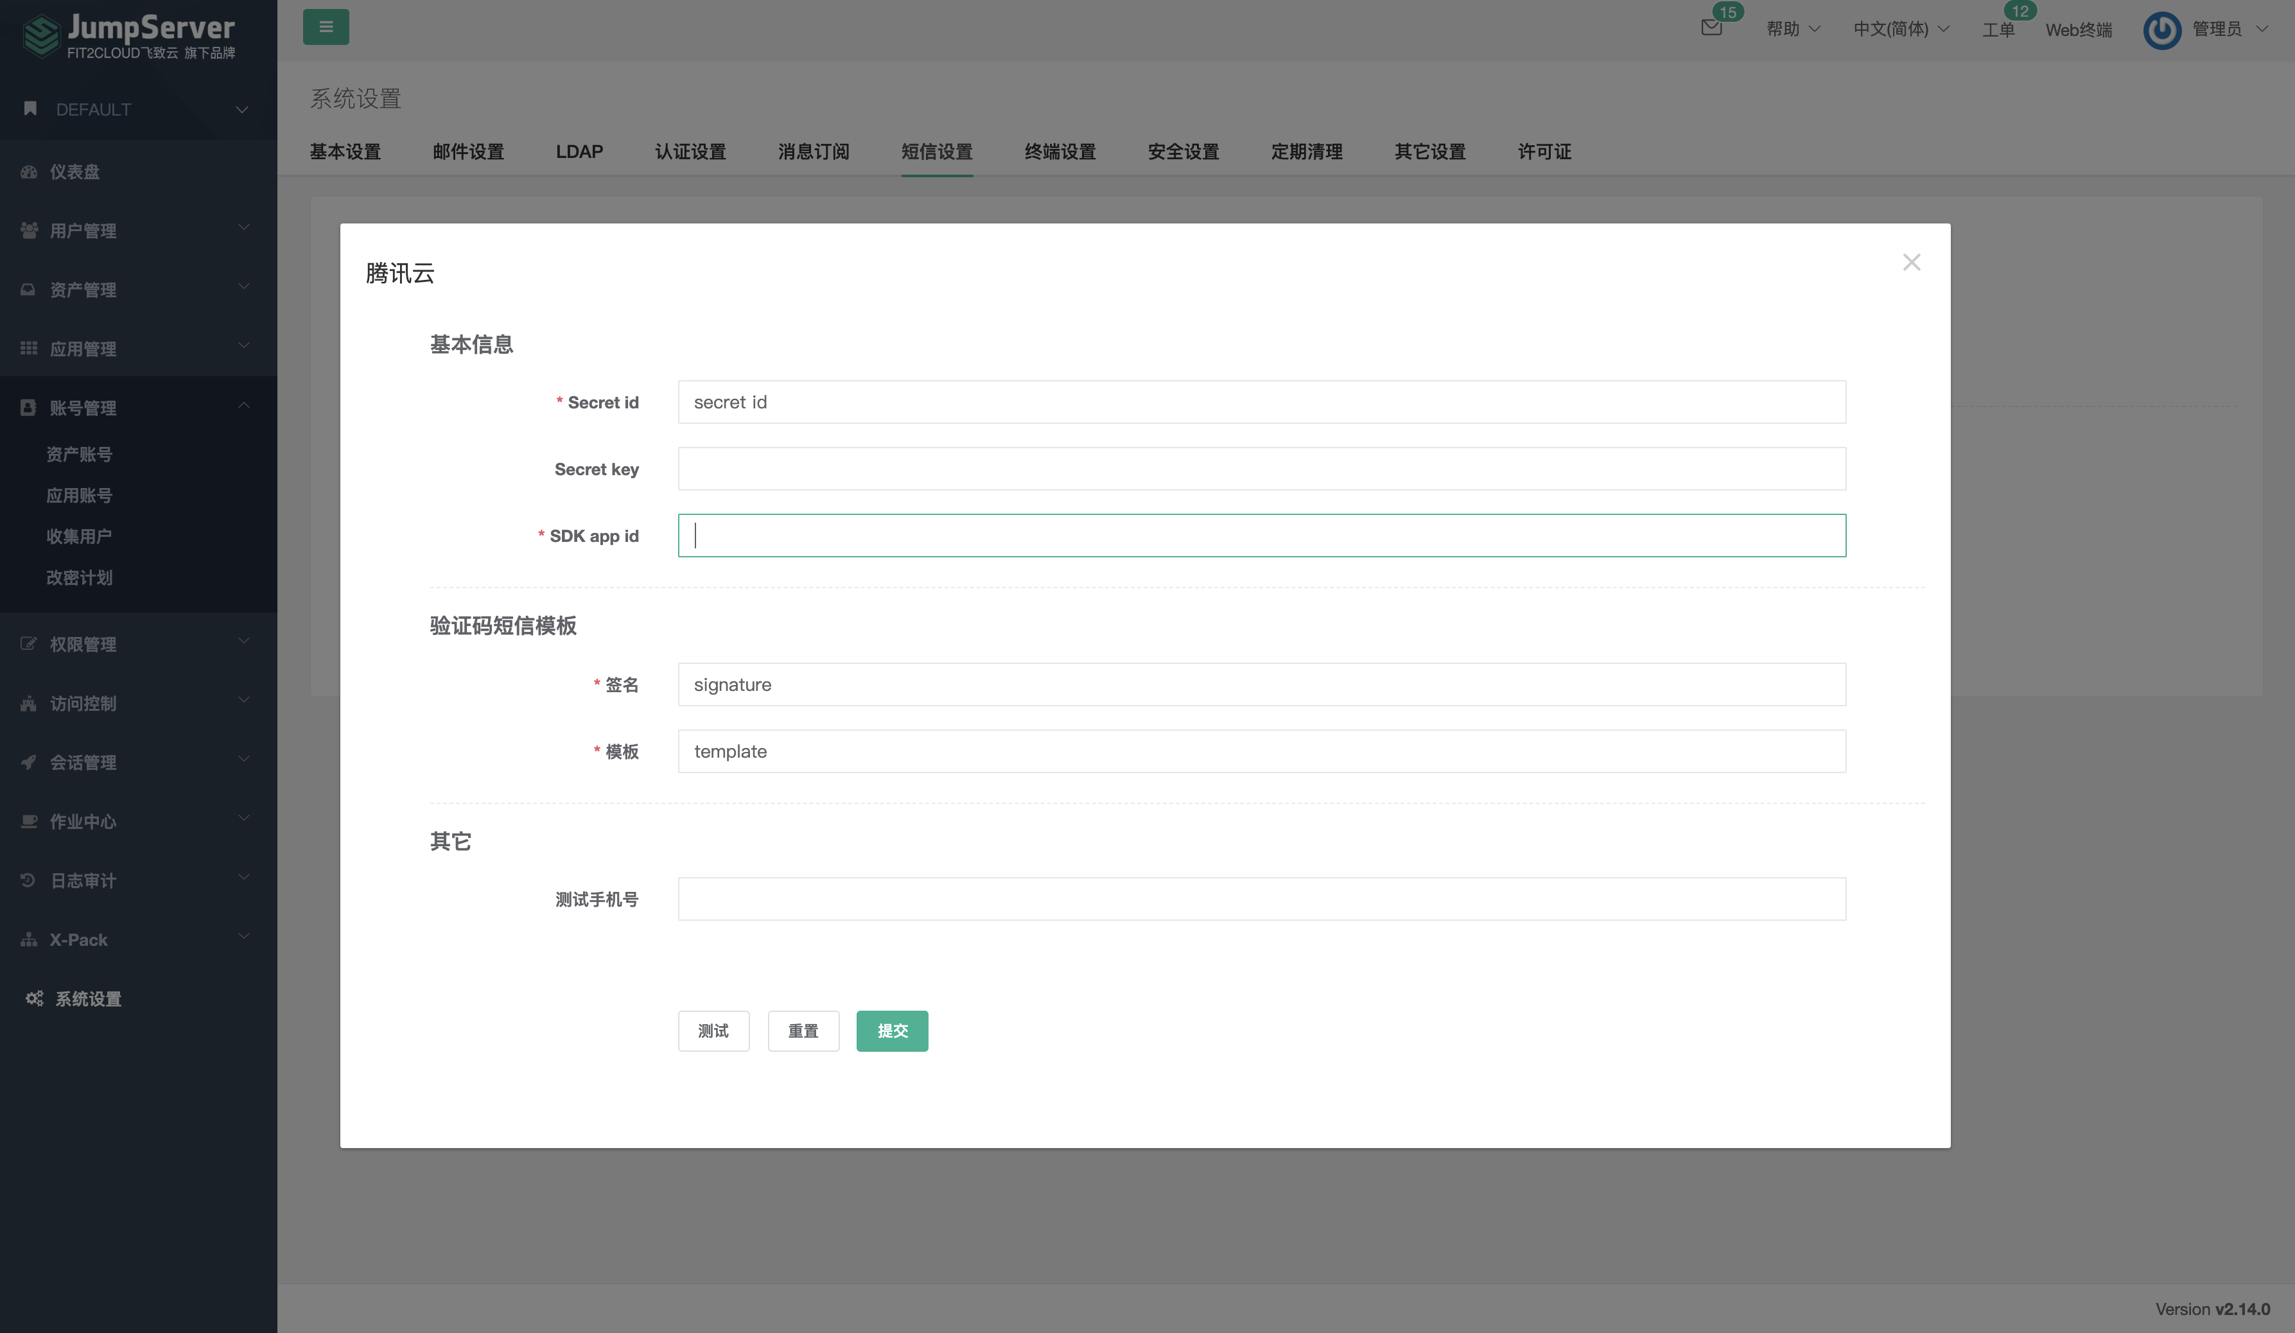The height and width of the screenshot is (1333, 2295).
Task: Switch to the 邮件设置 tab
Action: (x=468, y=151)
